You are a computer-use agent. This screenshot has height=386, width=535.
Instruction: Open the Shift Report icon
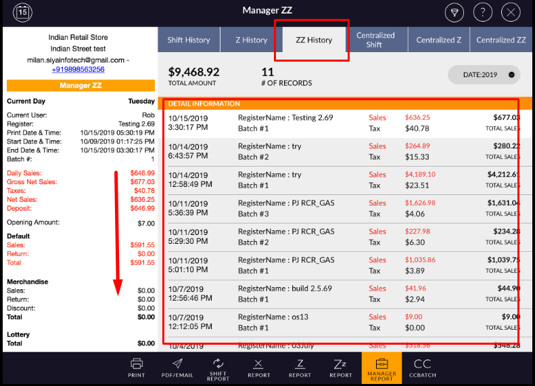tap(218, 368)
